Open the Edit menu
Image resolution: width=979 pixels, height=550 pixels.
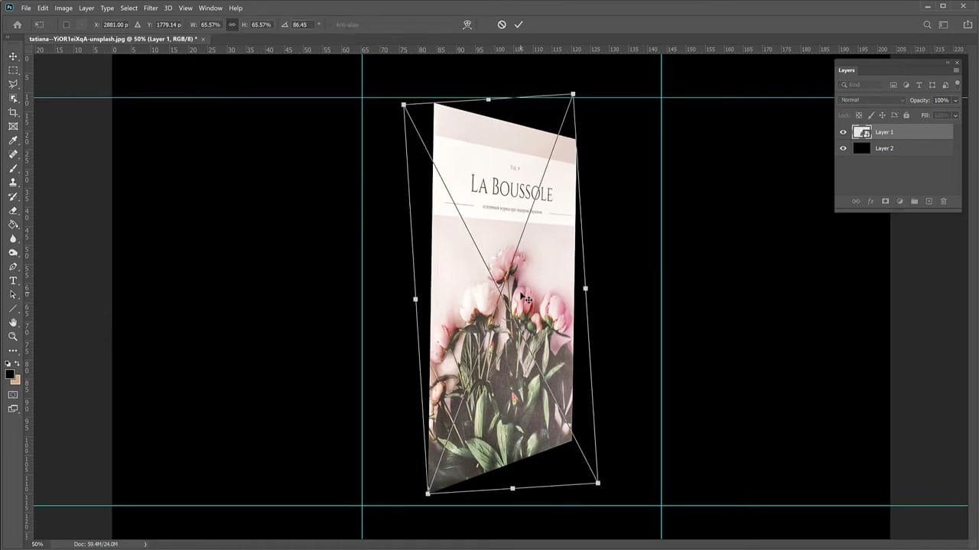pyautogui.click(x=43, y=8)
